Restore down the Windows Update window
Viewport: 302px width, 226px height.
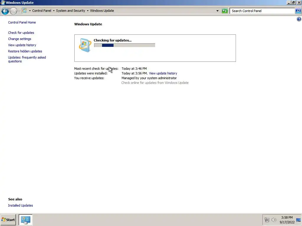(293, 3)
